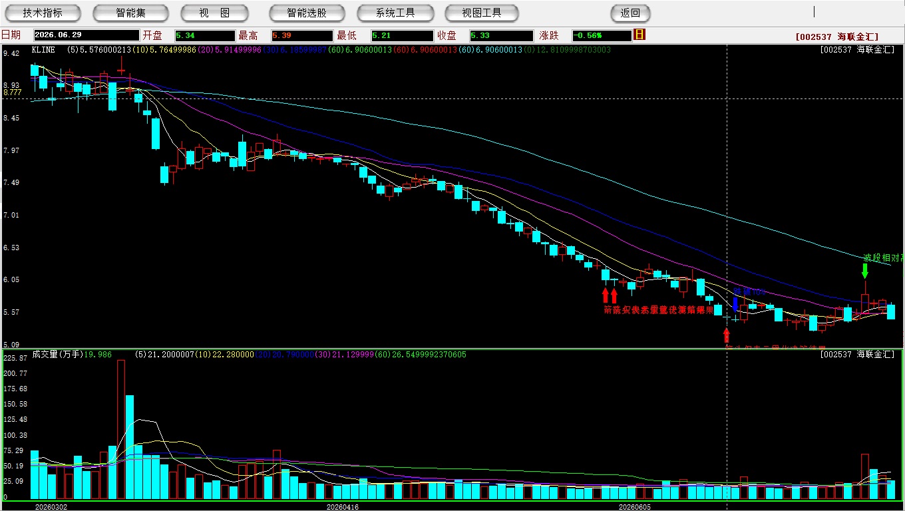The height and width of the screenshot is (511, 905).
Task: Click the 20260416 date label on axis
Action: (343, 507)
